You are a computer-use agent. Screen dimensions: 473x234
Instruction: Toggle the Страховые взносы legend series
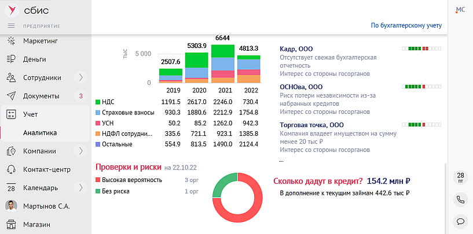98,112
